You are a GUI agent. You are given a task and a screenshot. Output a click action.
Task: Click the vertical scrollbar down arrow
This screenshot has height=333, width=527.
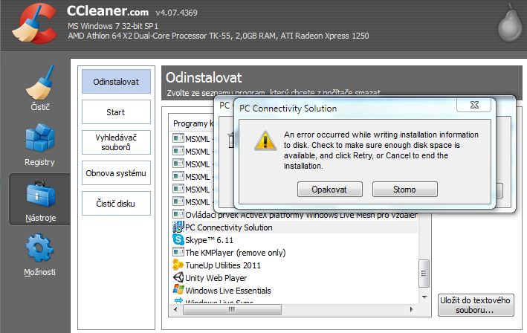424,297
